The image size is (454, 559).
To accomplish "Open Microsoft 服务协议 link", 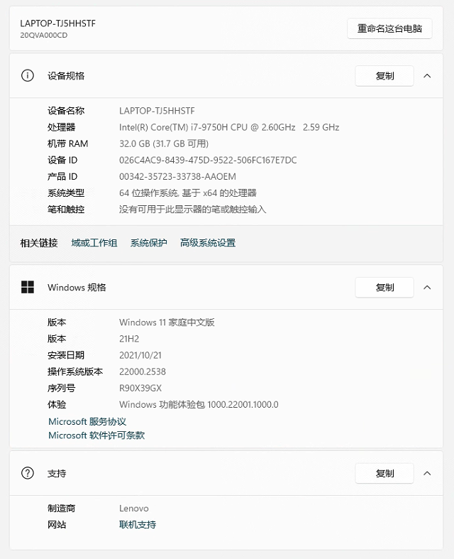I will [87, 421].
